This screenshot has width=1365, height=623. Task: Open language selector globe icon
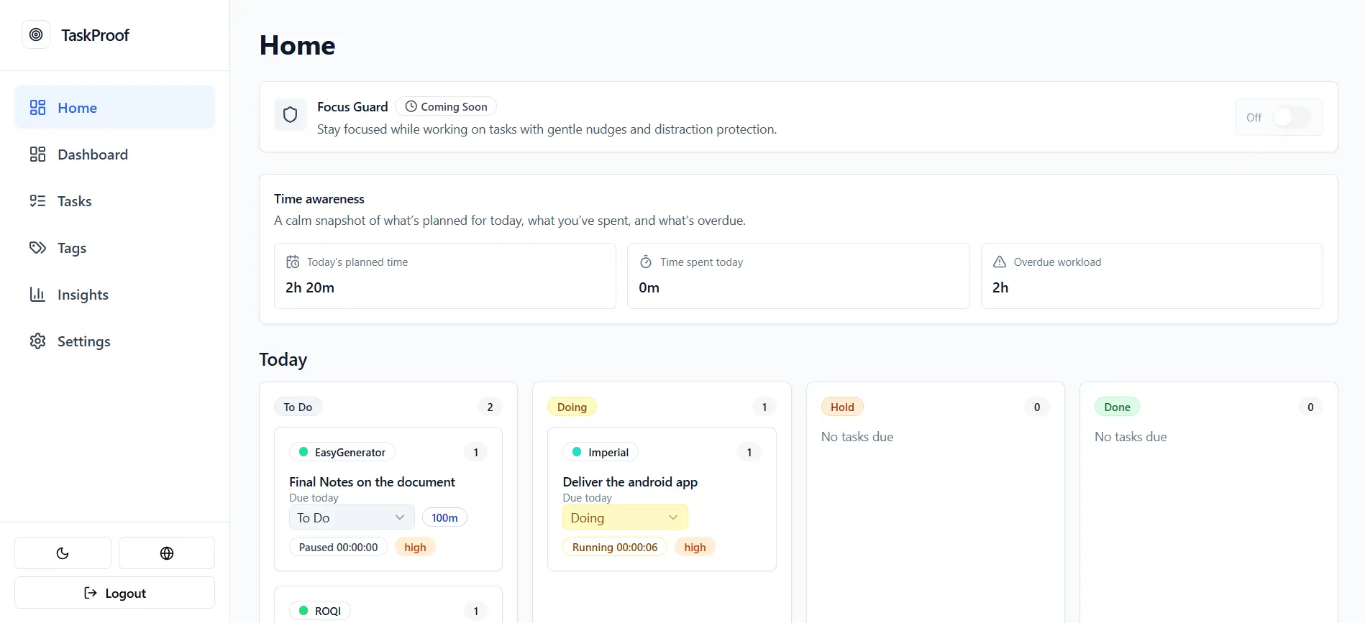[x=167, y=553]
